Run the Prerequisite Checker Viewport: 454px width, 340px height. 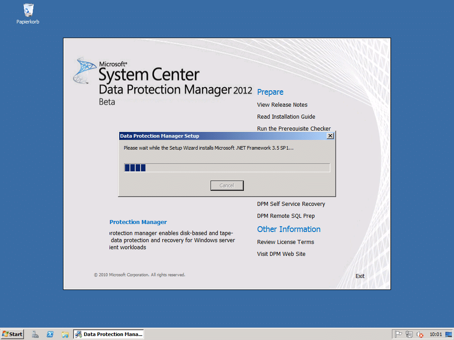pos(294,128)
